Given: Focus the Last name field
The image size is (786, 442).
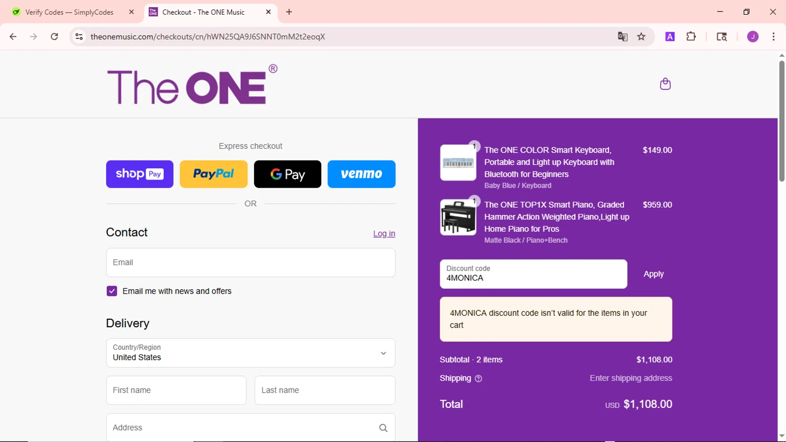Looking at the screenshot, I should tap(325, 390).
